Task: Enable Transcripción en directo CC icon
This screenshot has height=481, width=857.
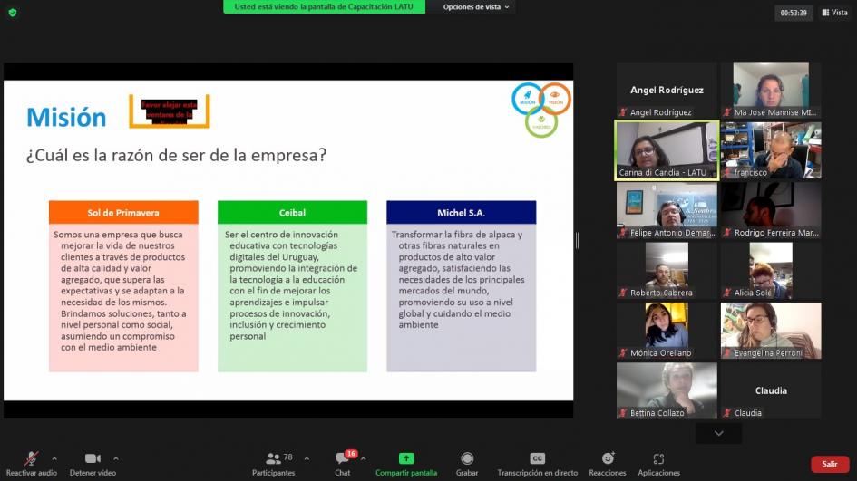Action: [537, 458]
